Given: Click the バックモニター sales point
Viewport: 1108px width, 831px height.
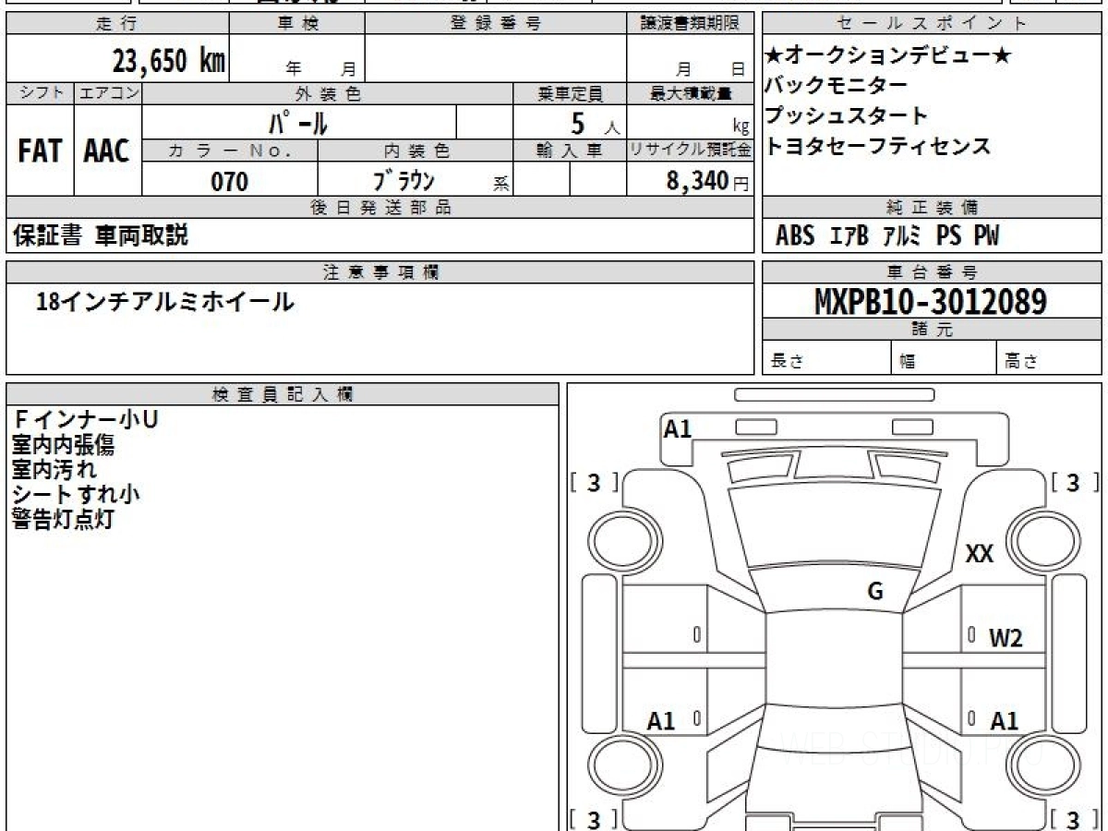Looking at the screenshot, I should point(836,86).
